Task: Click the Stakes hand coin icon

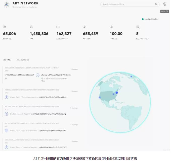Action: coord(111,27)
